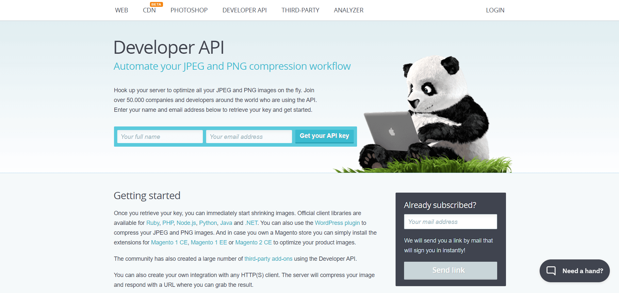Open the 'Need a hand?' chat widget
The width and height of the screenshot is (619, 293).
(575, 271)
